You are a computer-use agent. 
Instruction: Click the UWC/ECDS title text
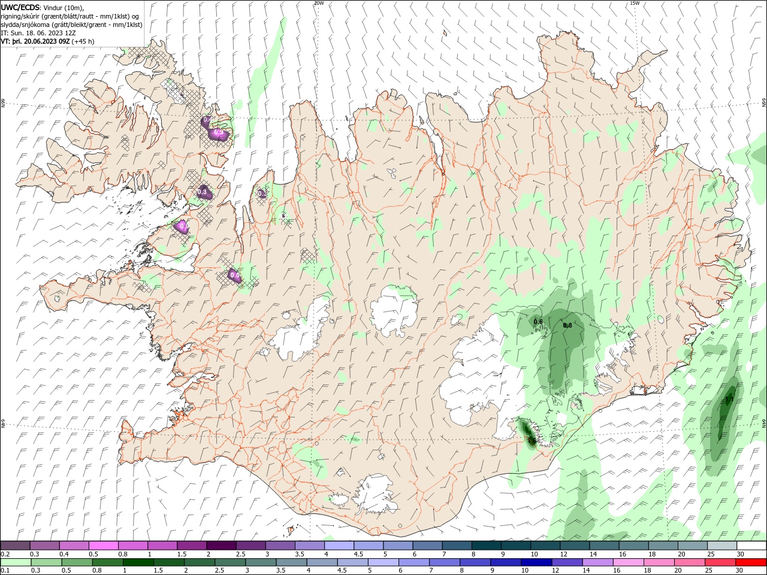21,7
